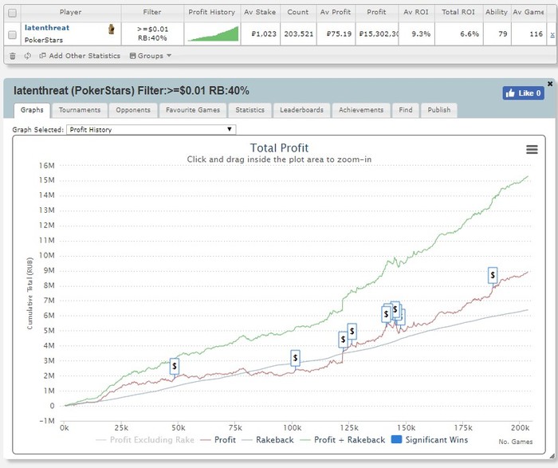558x468 pixels.
Task: Sort by Total ROI column header
Action: [x=458, y=12]
